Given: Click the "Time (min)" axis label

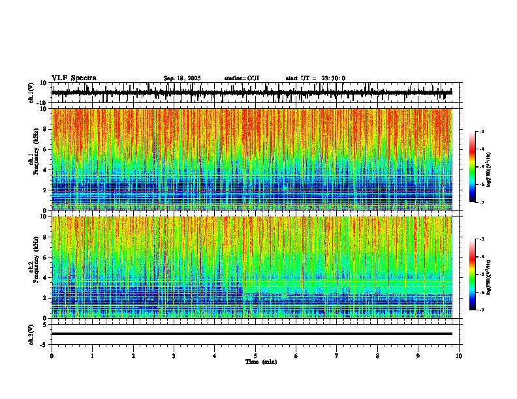Looking at the screenshot, I should tap(261, 362).
